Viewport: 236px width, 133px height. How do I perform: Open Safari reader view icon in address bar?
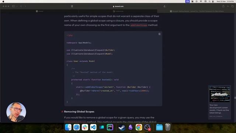click(72, 6)
